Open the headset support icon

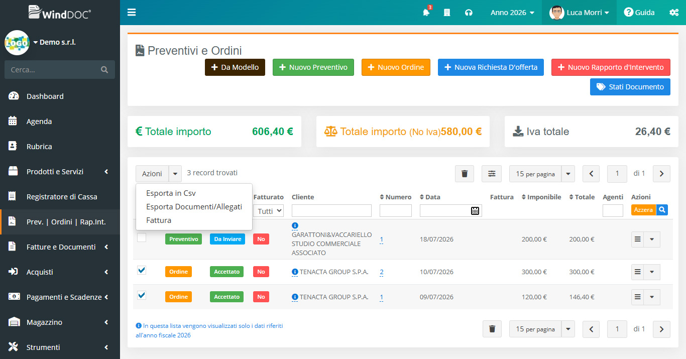469,13
